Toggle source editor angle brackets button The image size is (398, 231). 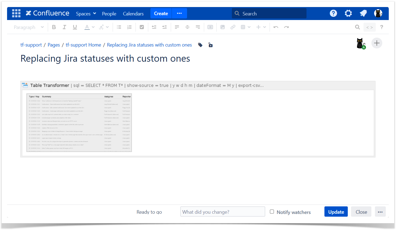click(369, 27)
